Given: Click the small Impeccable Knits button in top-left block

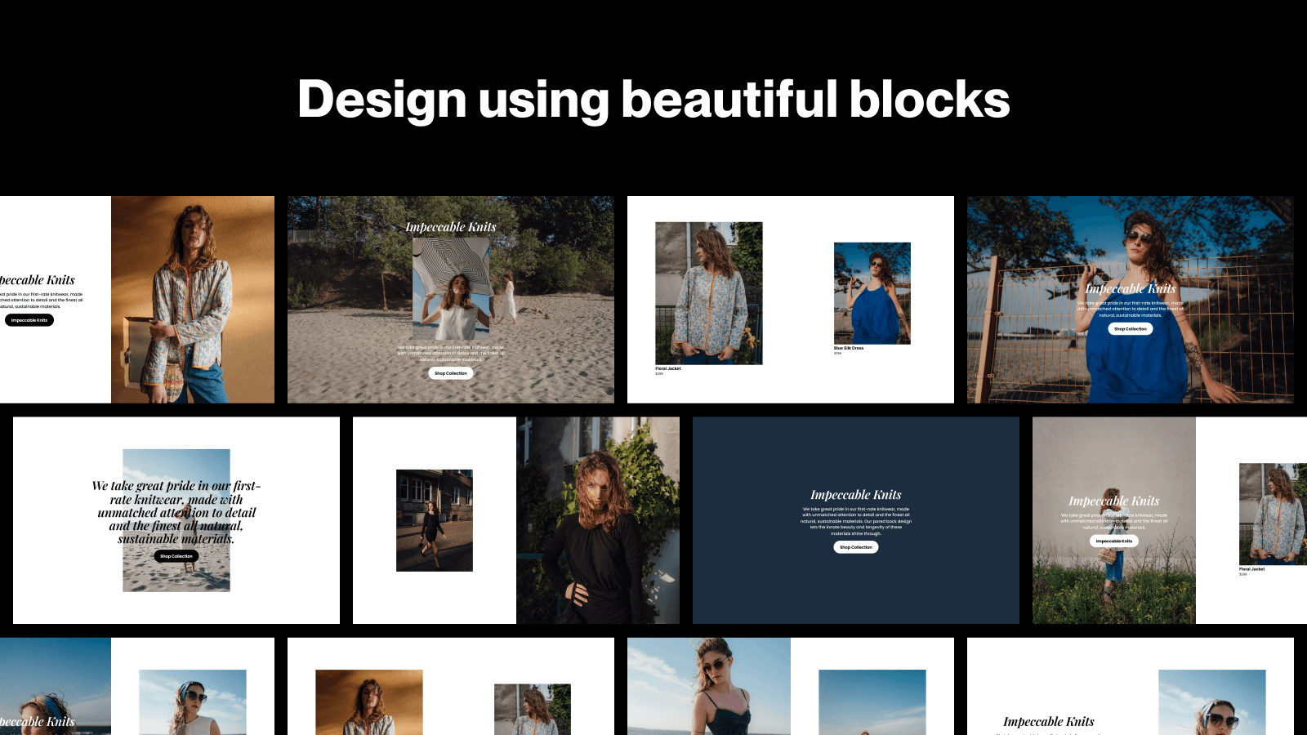Looking at the screenshot, I should (x=29, y=319).
